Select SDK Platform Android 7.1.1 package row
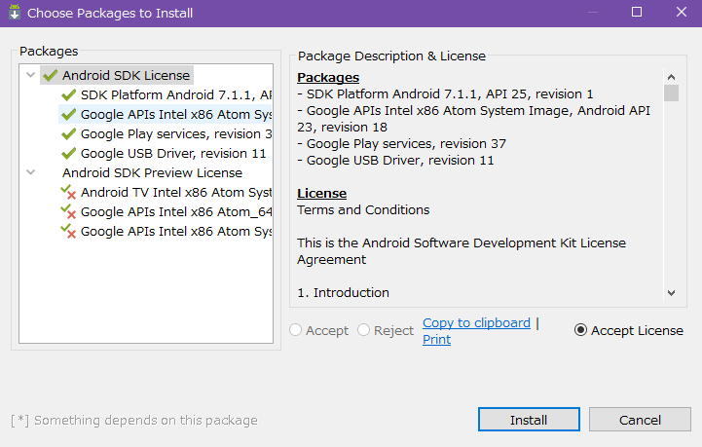The image size is (702, 447). [166, 95]
